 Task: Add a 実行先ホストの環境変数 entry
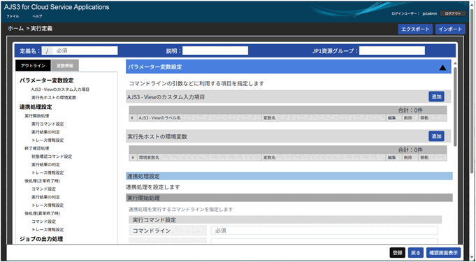436,136
